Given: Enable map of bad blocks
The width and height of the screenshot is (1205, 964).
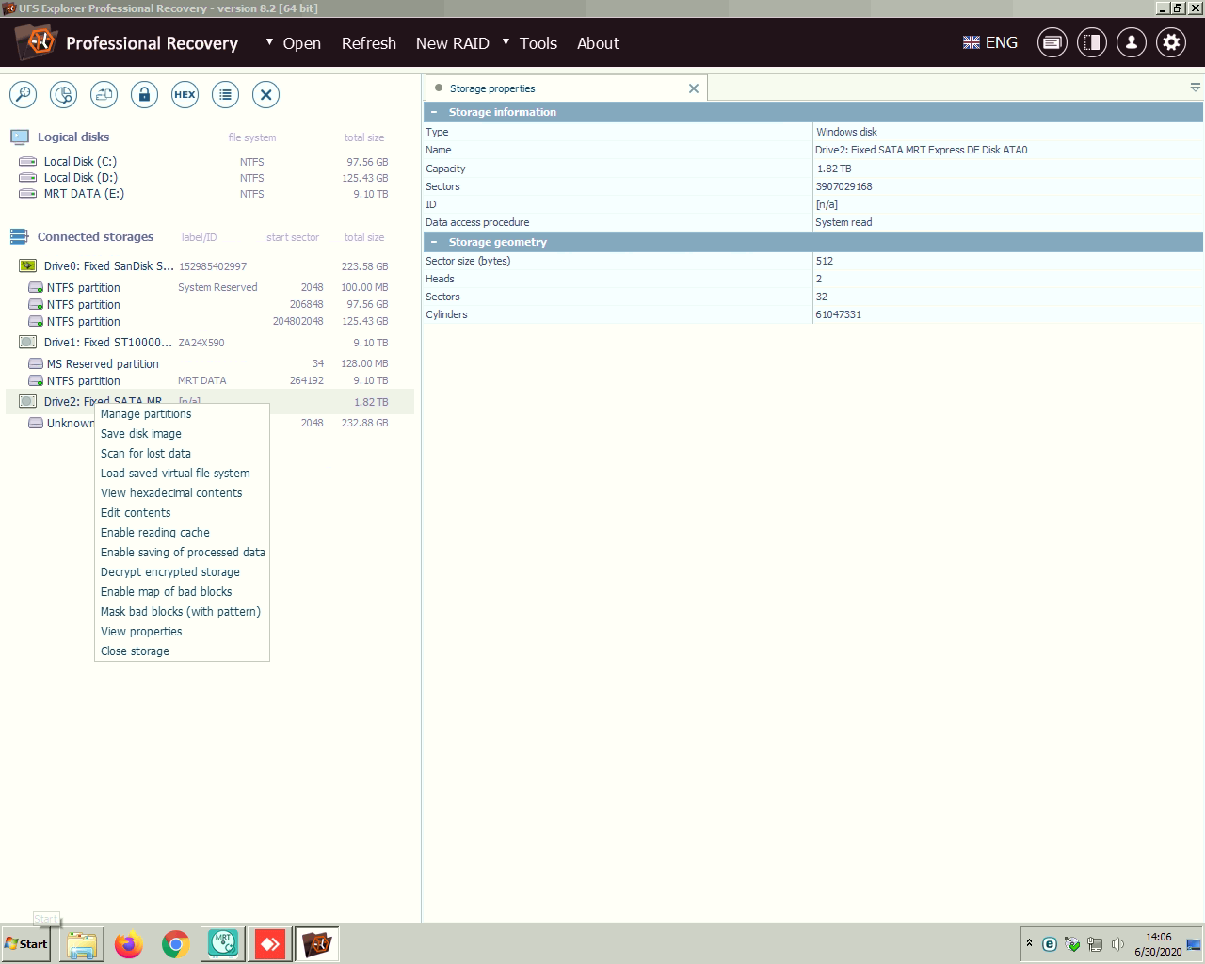Looking at the screenshot, I should (x=167, y=592).
